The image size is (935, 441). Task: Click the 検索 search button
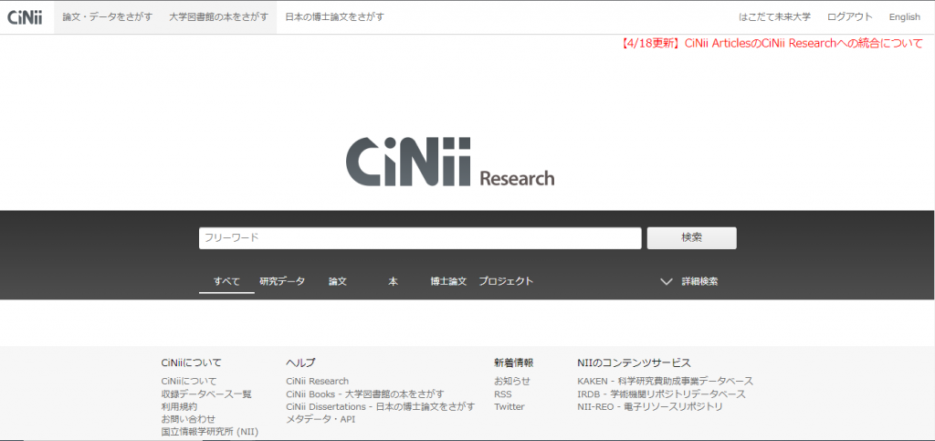(692, 237)
